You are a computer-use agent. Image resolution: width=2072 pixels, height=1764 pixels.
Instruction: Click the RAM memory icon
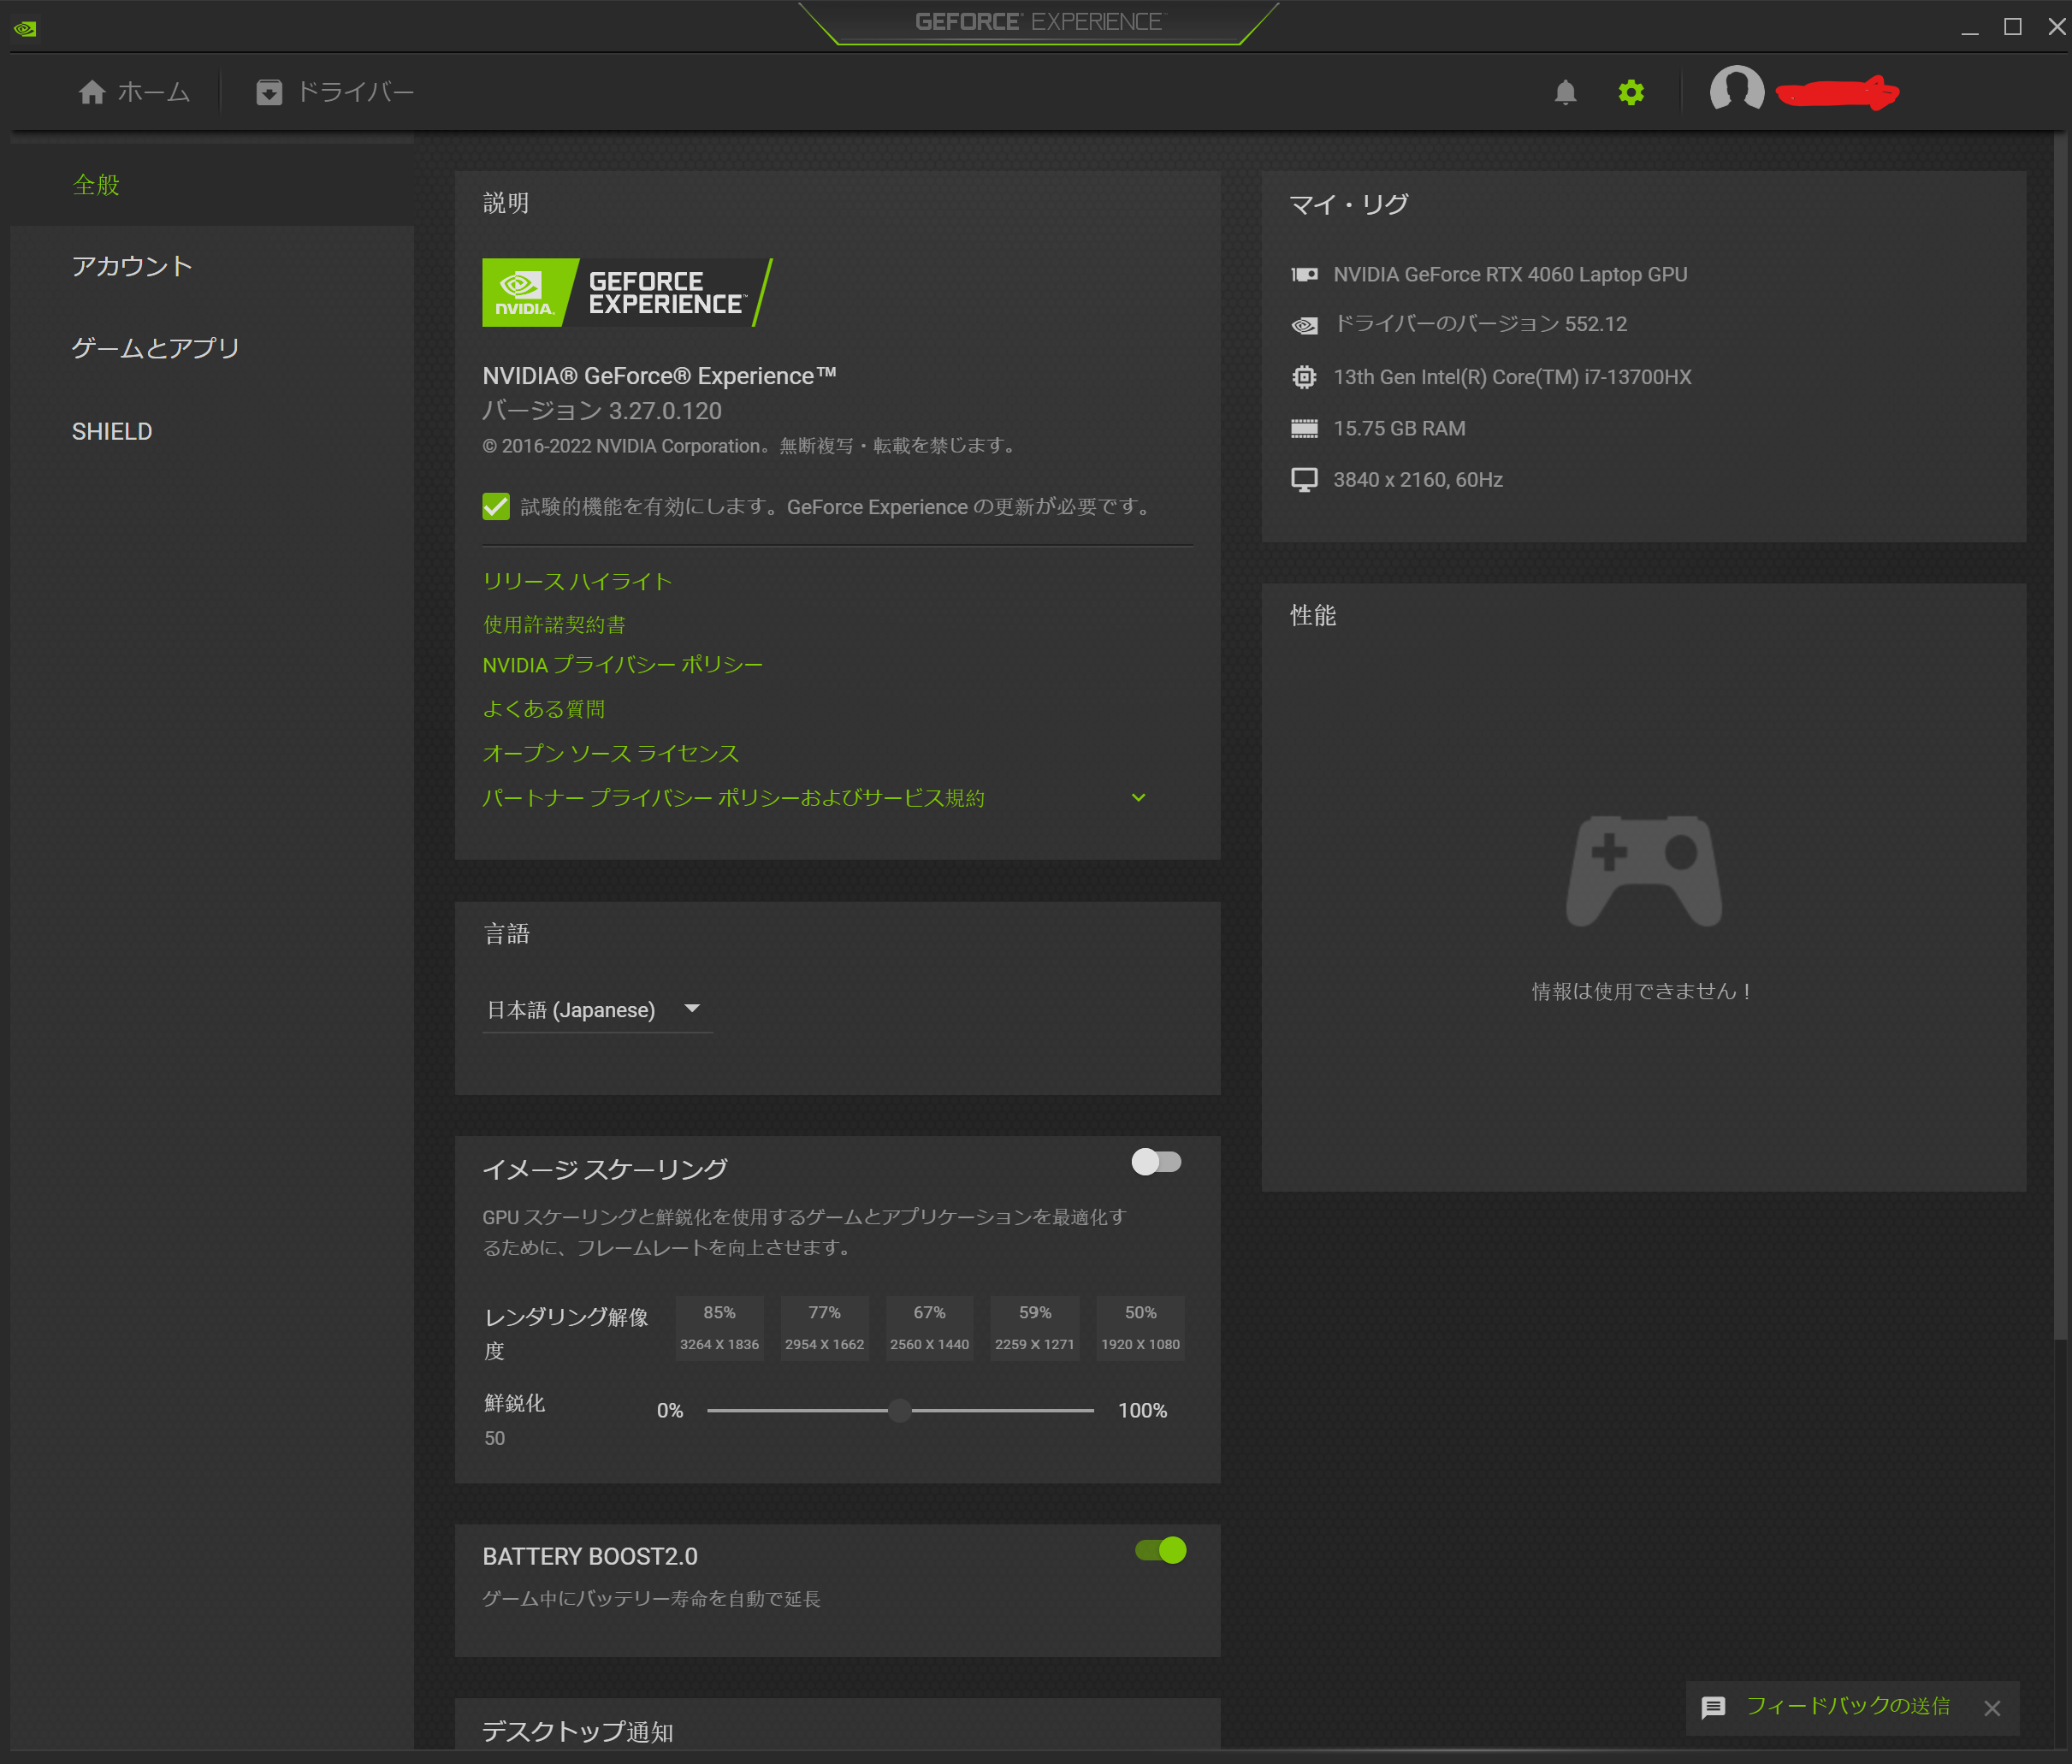pyautogui.click(x=1304, y=428)
